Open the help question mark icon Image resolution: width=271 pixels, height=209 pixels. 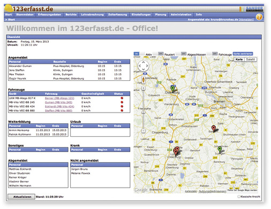[x=259, y=17]
